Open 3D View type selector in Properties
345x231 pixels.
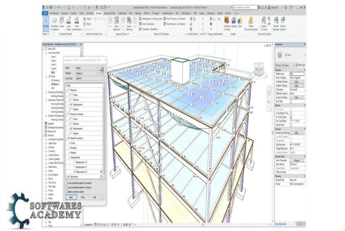tap(290, 55)
